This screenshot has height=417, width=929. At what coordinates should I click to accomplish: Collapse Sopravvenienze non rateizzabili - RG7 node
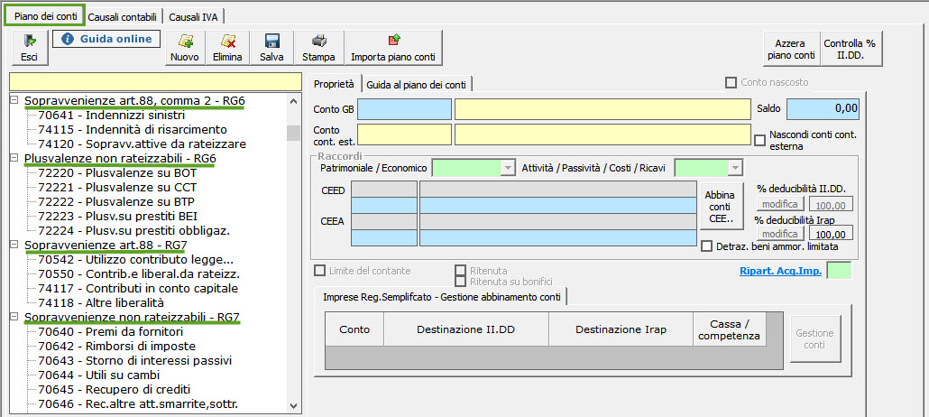click(14, 318)
